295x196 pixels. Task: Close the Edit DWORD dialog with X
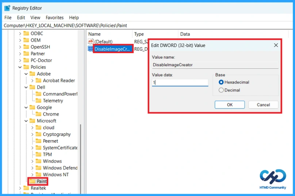276,45
